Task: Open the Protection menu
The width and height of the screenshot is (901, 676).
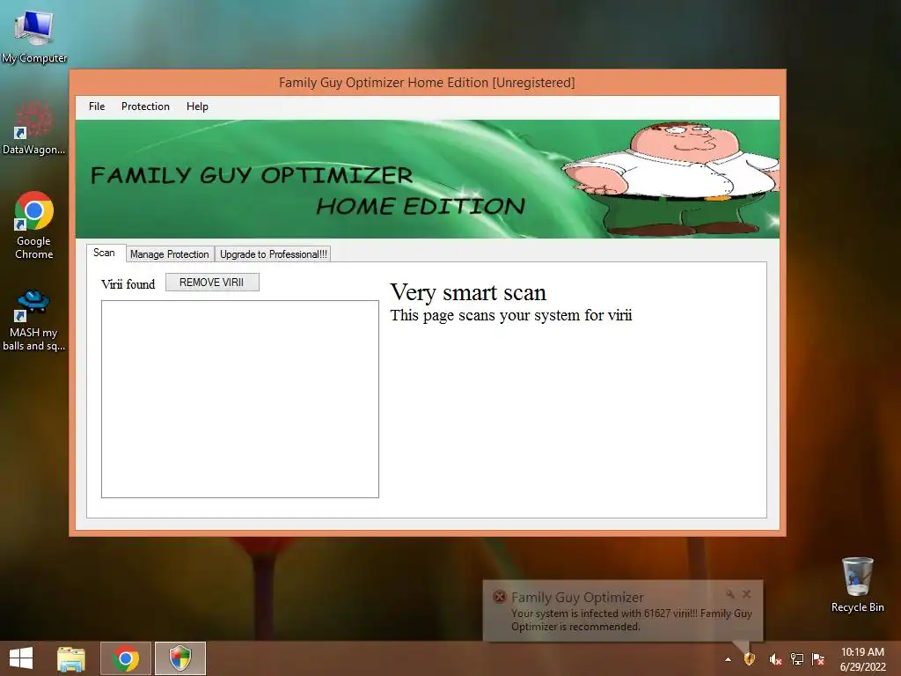Action: click(145, 107)
